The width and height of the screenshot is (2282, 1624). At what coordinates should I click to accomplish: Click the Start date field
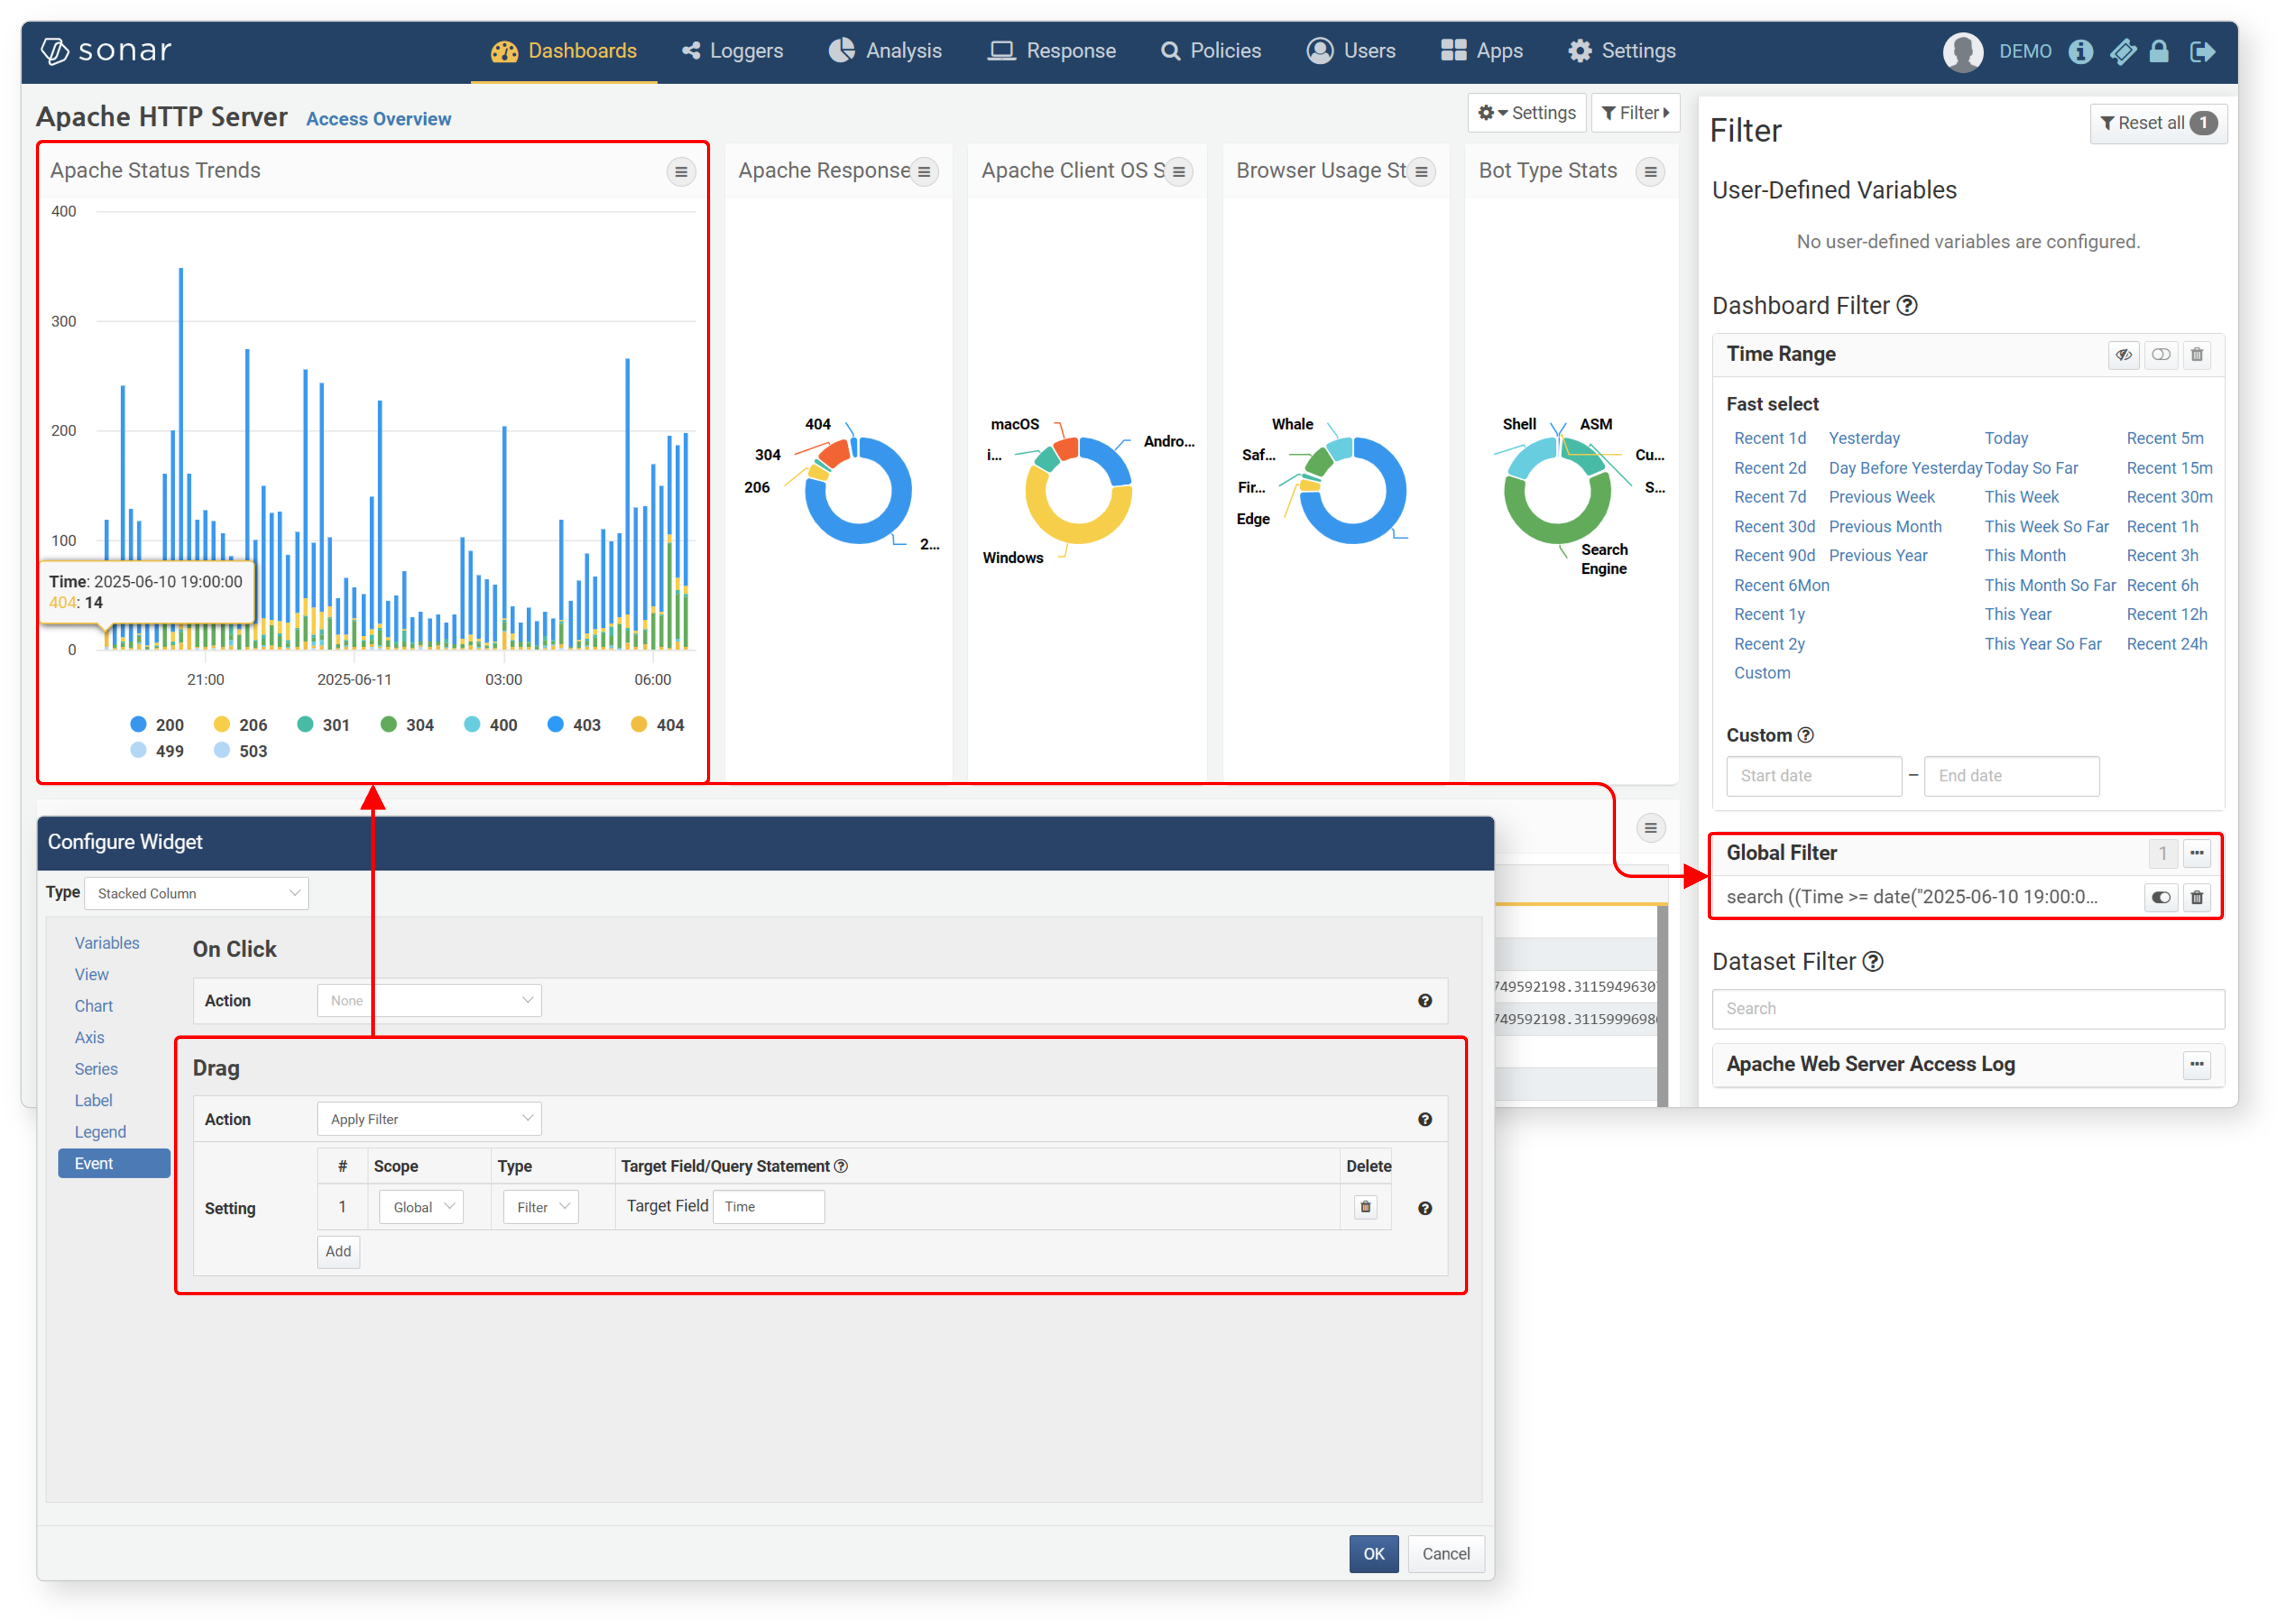(1813, 776)
